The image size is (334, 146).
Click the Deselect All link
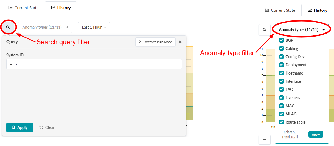[290, 137]
